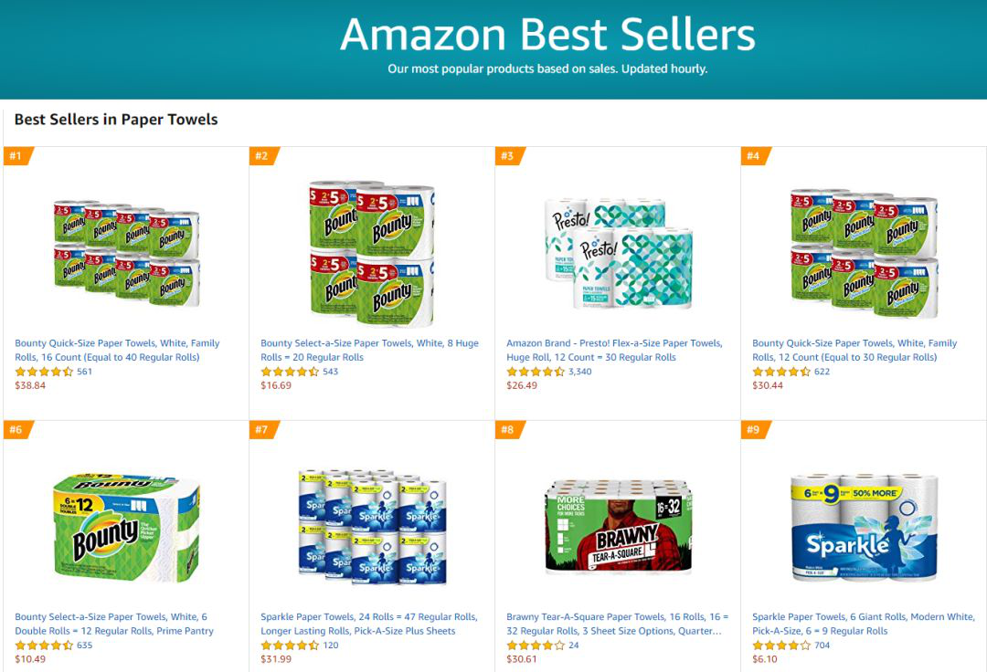Open Bounty Select-a-Size 8 Huge Rolls link
Viewport: 987px width, 672px height.
click(369, 350)
